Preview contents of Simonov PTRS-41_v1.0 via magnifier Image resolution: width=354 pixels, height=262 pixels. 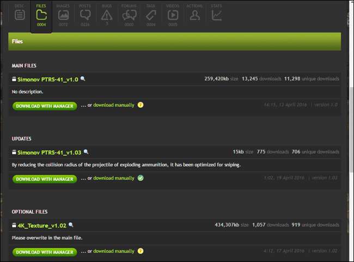(x=83, y=79)
